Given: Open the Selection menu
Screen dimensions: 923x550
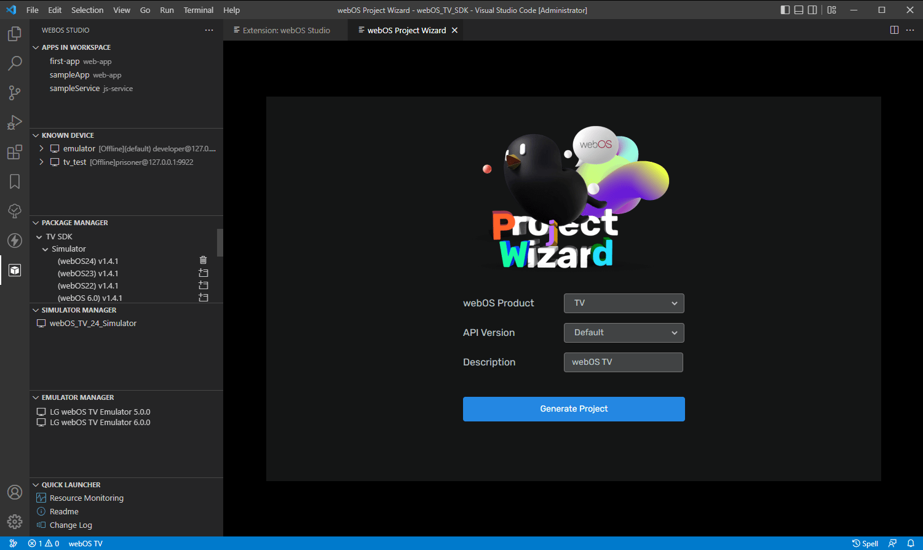Looking at the screenshot, I should coord(87,10).
